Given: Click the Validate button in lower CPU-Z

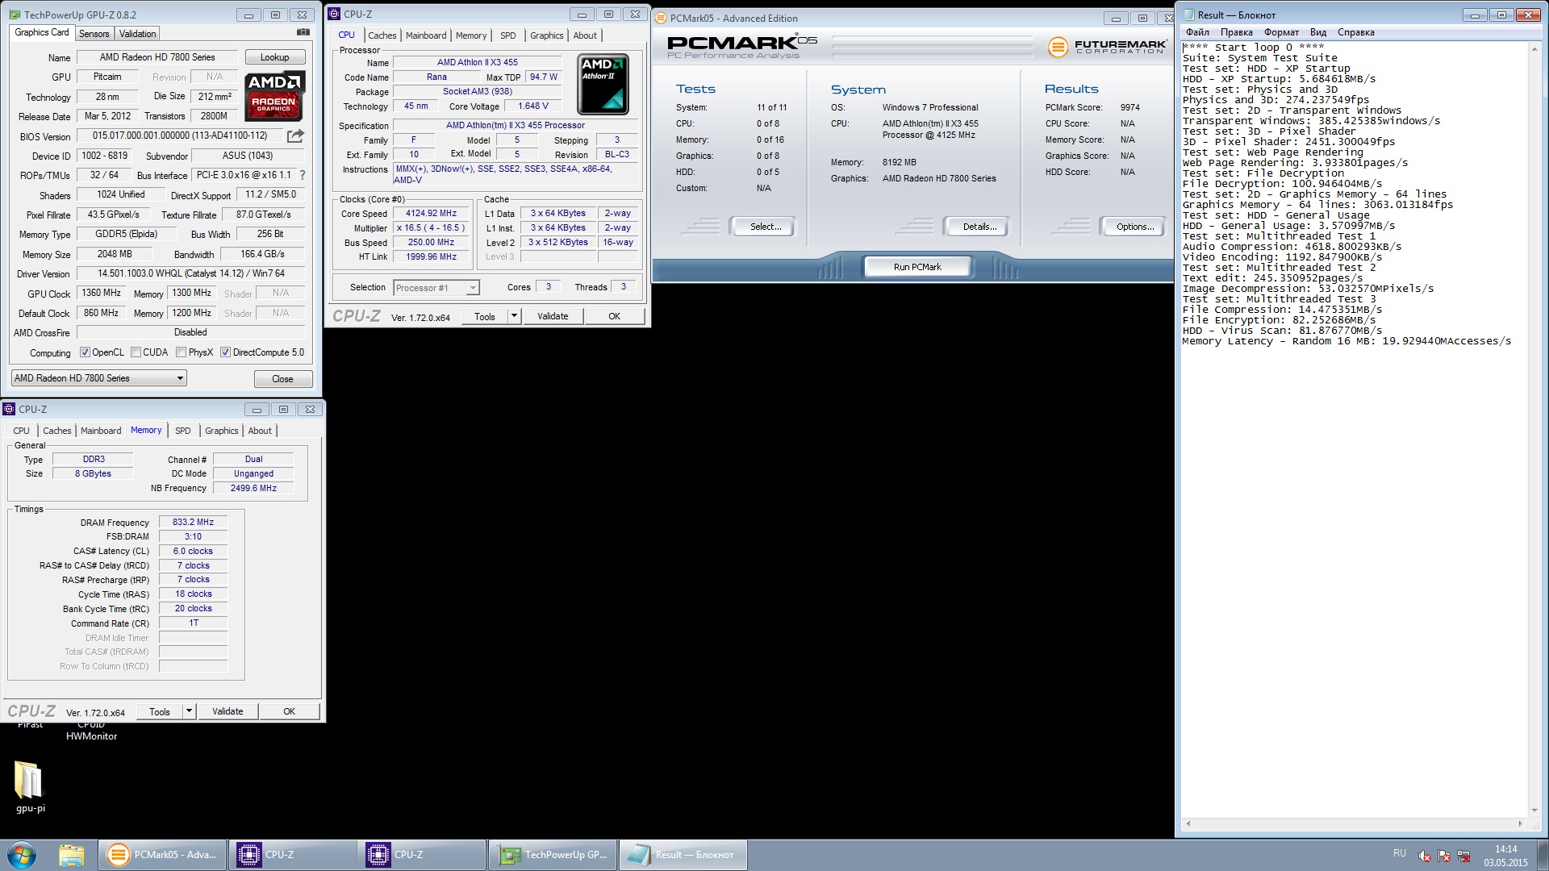Looking at the screenshot, I should pos(228,711).
